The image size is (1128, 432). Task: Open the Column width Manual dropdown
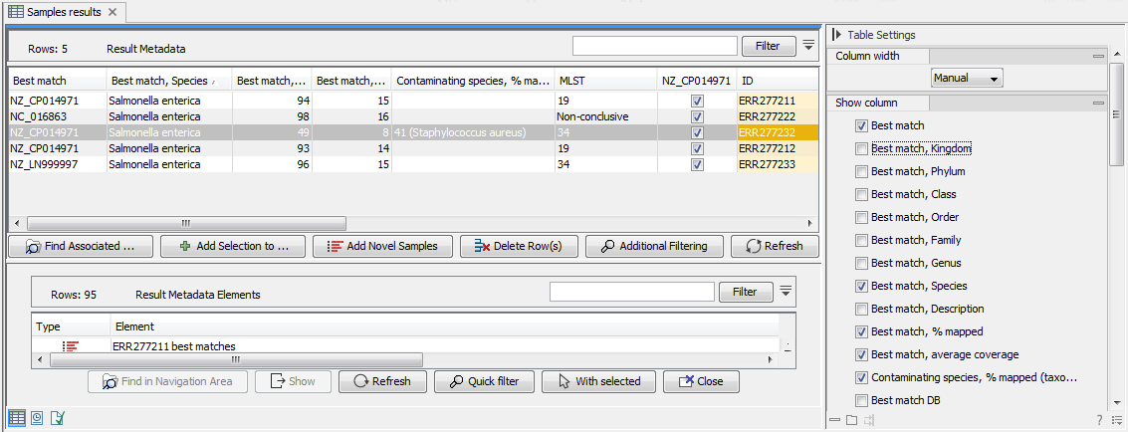coord(967,78)
